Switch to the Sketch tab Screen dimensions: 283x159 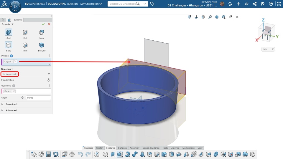(100, 148)
